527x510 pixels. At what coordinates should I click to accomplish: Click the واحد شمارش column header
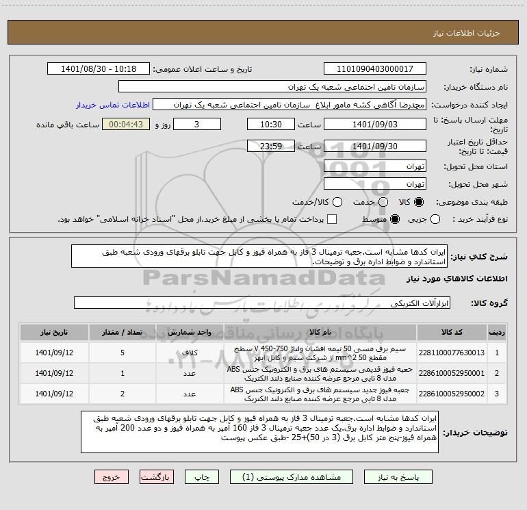(x=190, y=332)
